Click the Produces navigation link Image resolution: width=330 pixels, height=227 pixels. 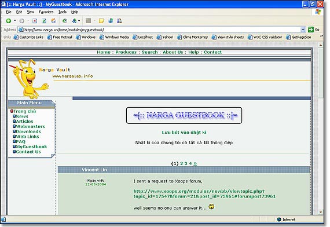126,52
